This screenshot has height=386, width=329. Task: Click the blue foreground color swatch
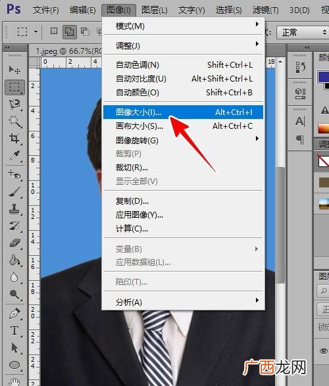click(x=323, y=77)
